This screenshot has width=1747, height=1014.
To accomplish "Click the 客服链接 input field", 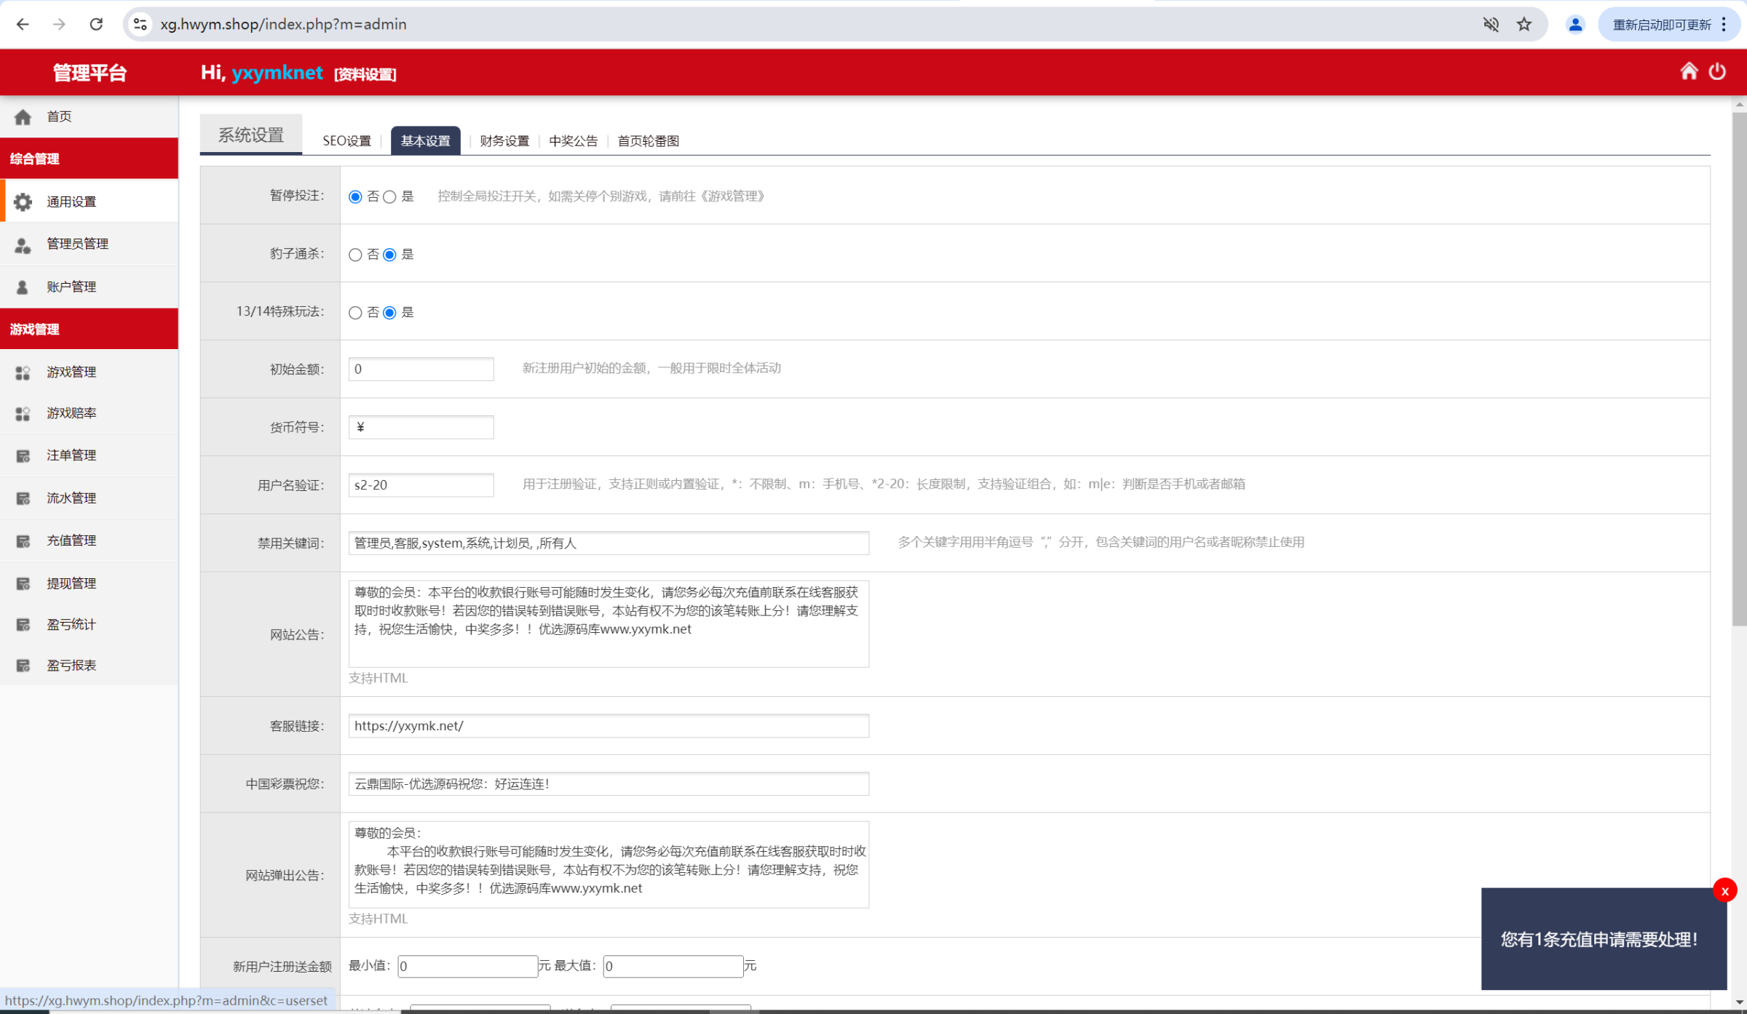I will [x=609, y=726].
